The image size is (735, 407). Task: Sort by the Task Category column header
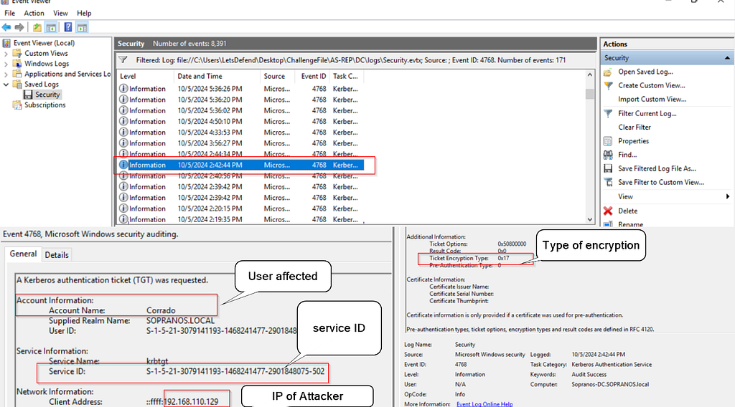(347, 76)
